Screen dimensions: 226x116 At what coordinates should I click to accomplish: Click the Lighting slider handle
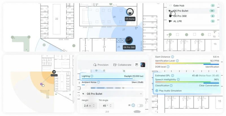134,79
